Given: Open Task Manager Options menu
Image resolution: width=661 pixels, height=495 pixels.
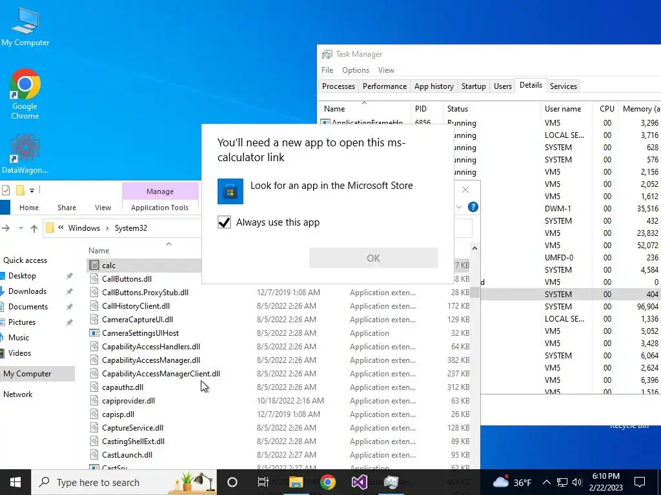Looking at the screenshot, I should 356,70.
